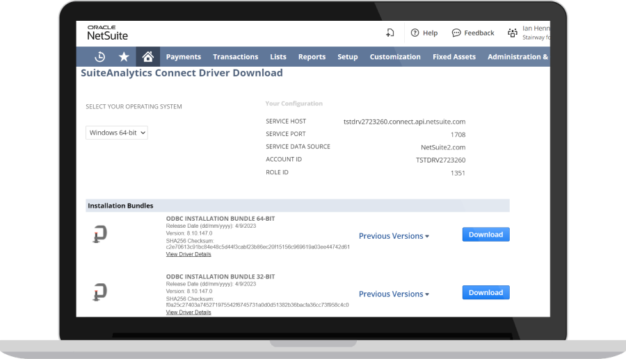Open the Shortcuts star icon
The width and height of the screenshot is (626, 359).
coord(124,56)
